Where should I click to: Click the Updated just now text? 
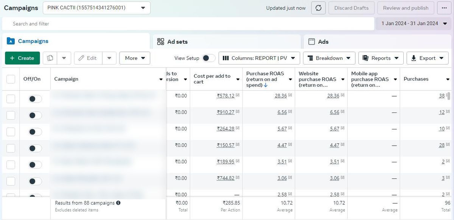click(286, 8)
